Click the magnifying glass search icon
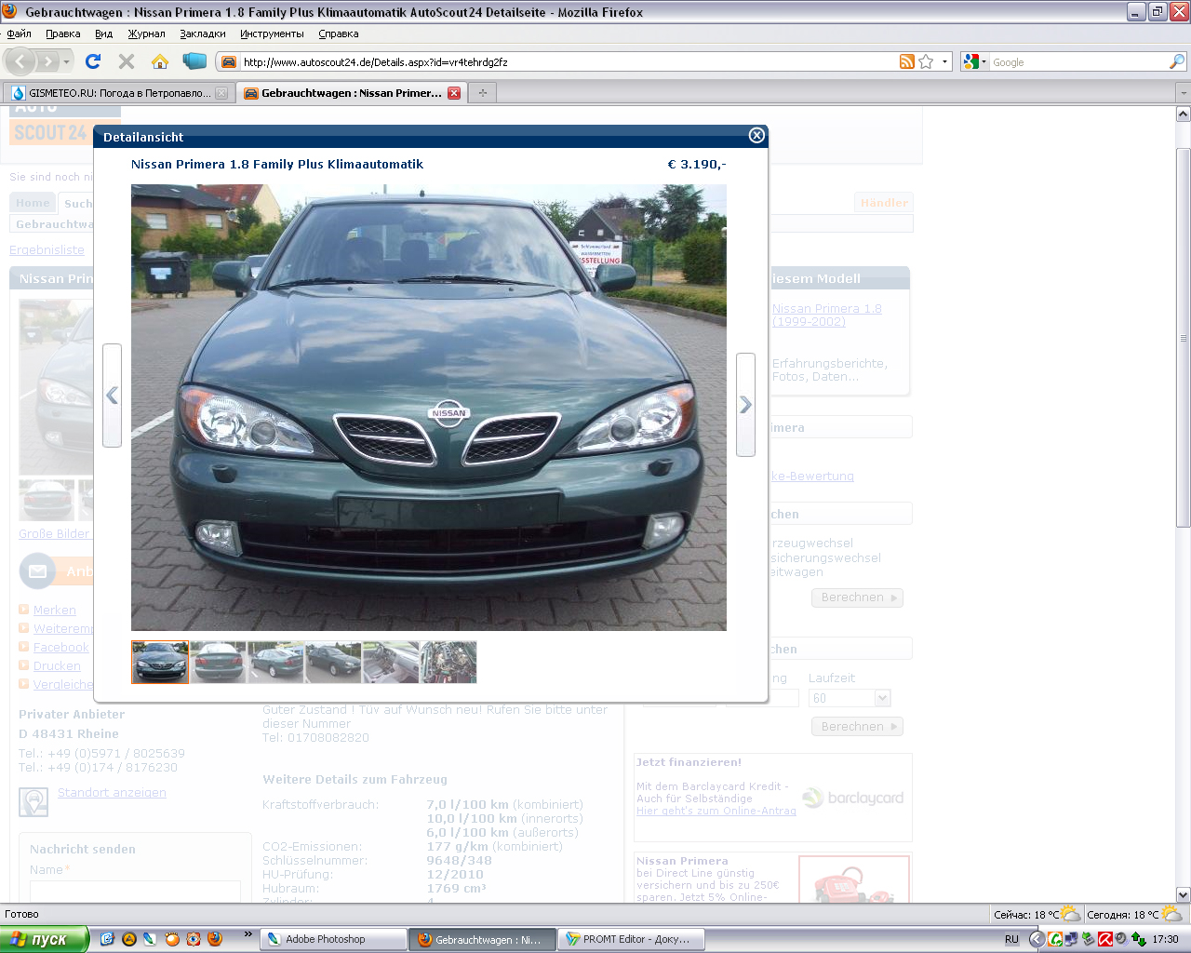1191x953 pixels. 1177,61
